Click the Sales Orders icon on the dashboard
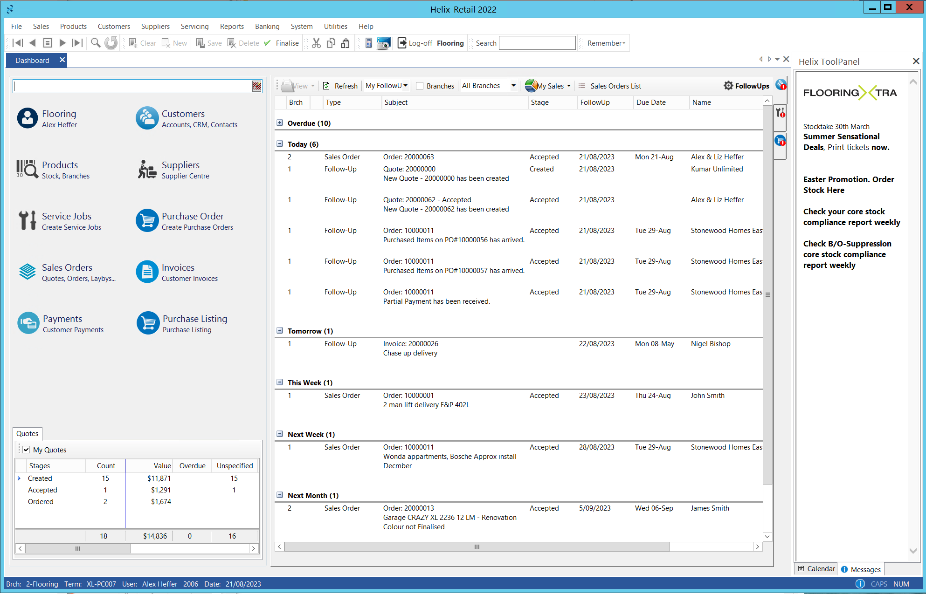The image size is (926, 594). (x=27, y=272)
